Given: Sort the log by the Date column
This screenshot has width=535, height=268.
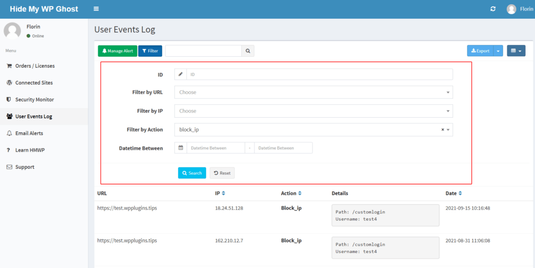Looking at the screenshot, I should (x=460, y=193).
